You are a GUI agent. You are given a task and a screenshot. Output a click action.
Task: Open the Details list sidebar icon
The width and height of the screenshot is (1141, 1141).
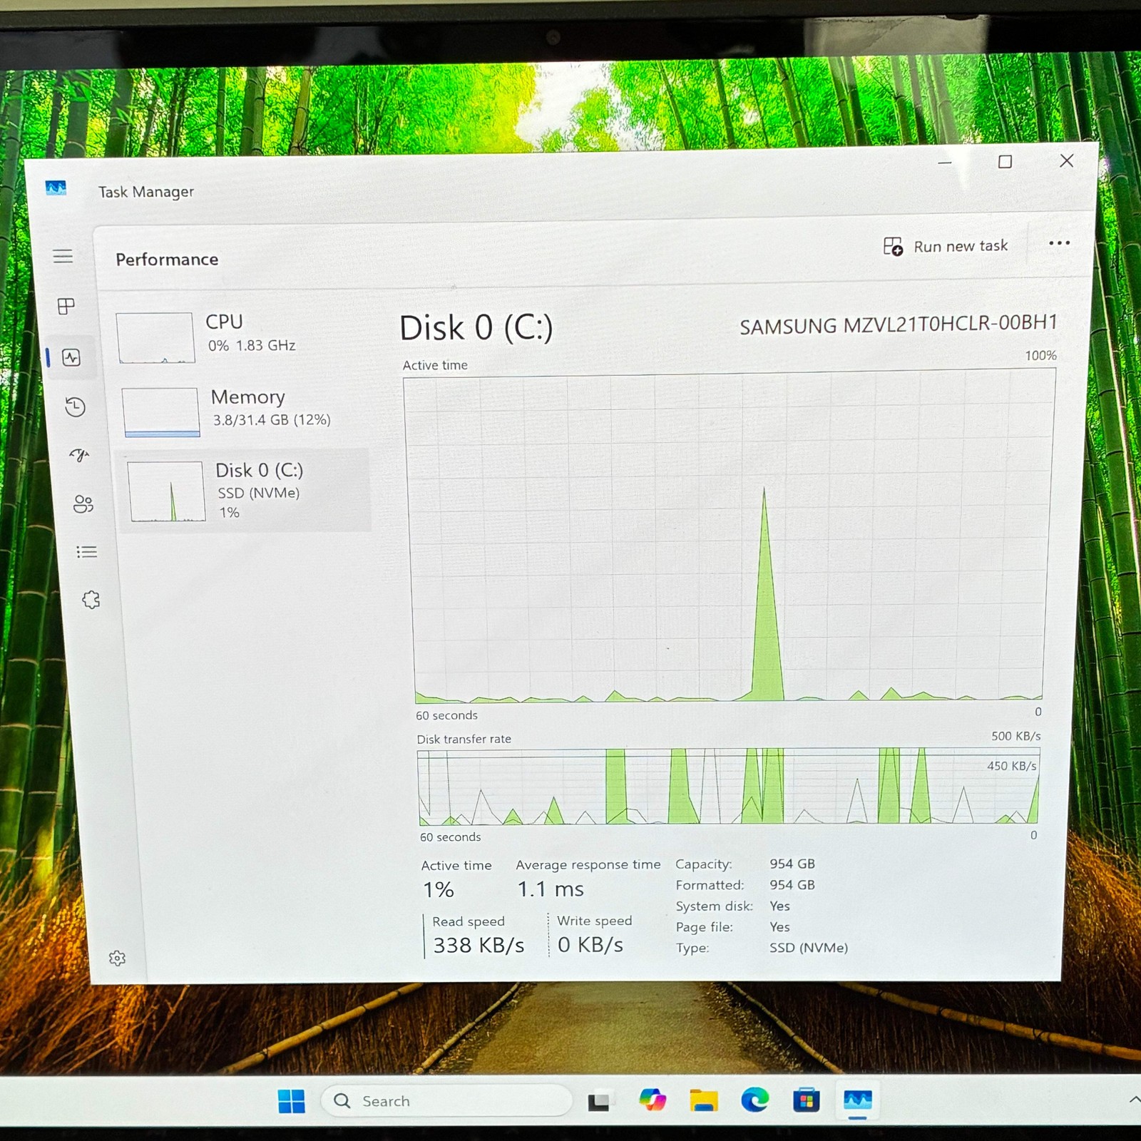pos(86,552)
